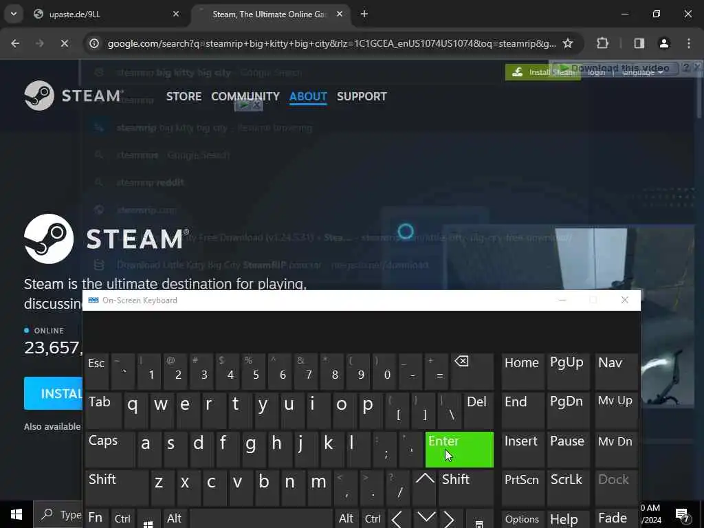Click the blue INSTALL STEAM button
Screen dimensions: 704x528
(x=53, y=393)
